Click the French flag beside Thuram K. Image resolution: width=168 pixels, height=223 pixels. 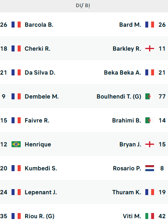click(150, 192)
